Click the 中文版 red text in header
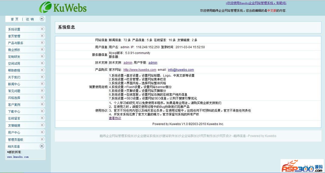 point(272,11)
